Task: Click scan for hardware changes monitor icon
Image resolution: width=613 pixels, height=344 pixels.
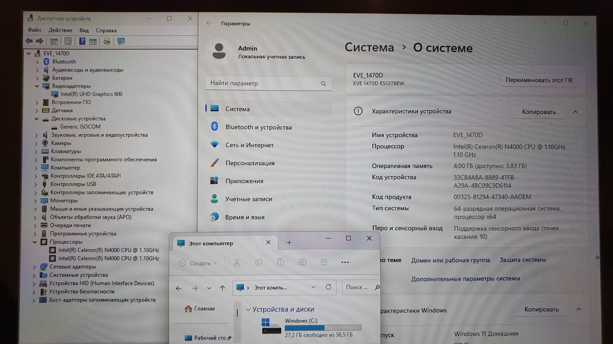Action: (121, 41)
